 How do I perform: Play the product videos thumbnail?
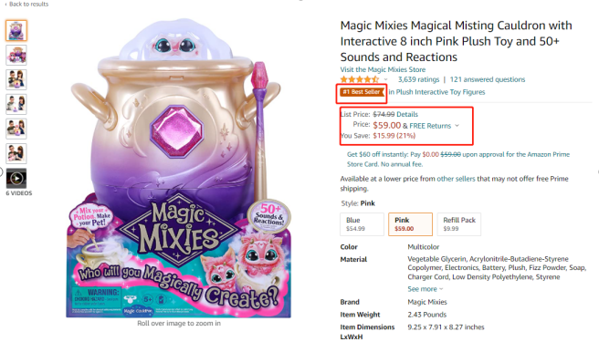click(16, 178)
